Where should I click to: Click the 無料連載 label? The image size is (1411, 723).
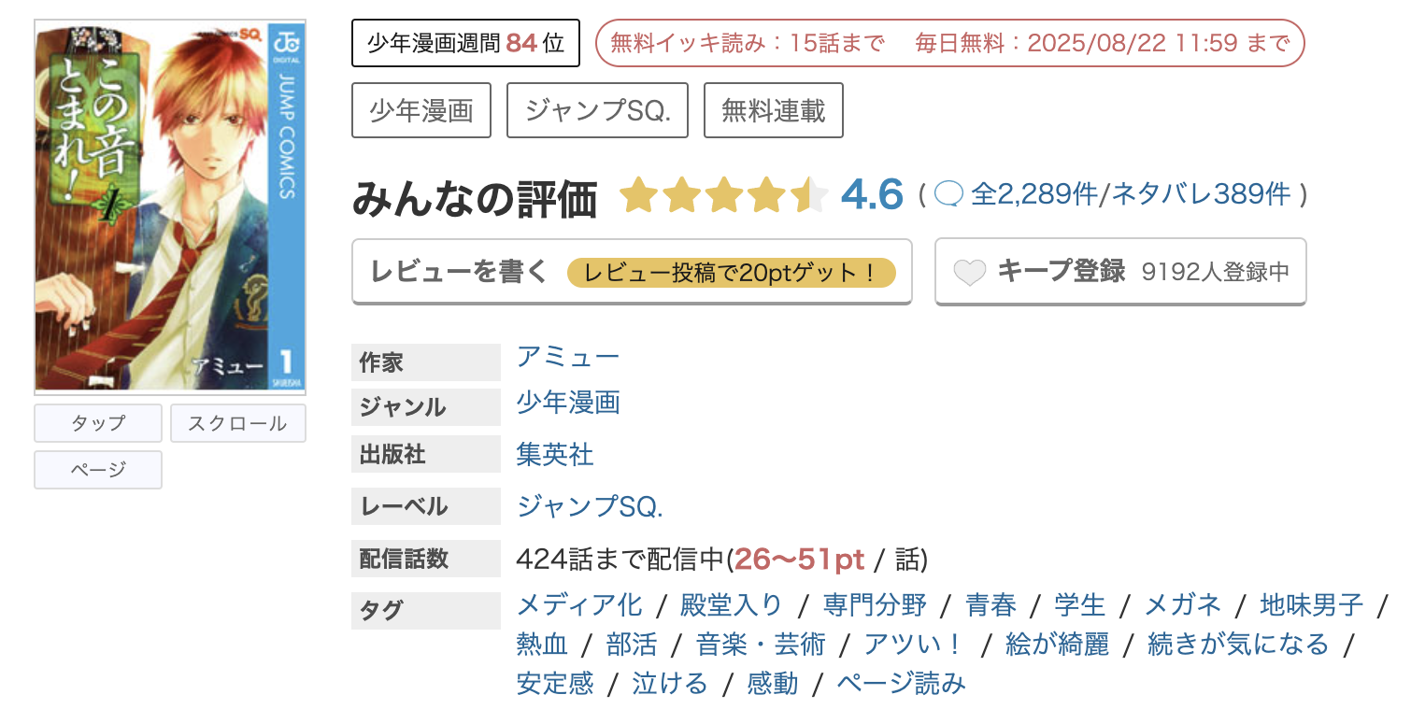coord(773,109)
